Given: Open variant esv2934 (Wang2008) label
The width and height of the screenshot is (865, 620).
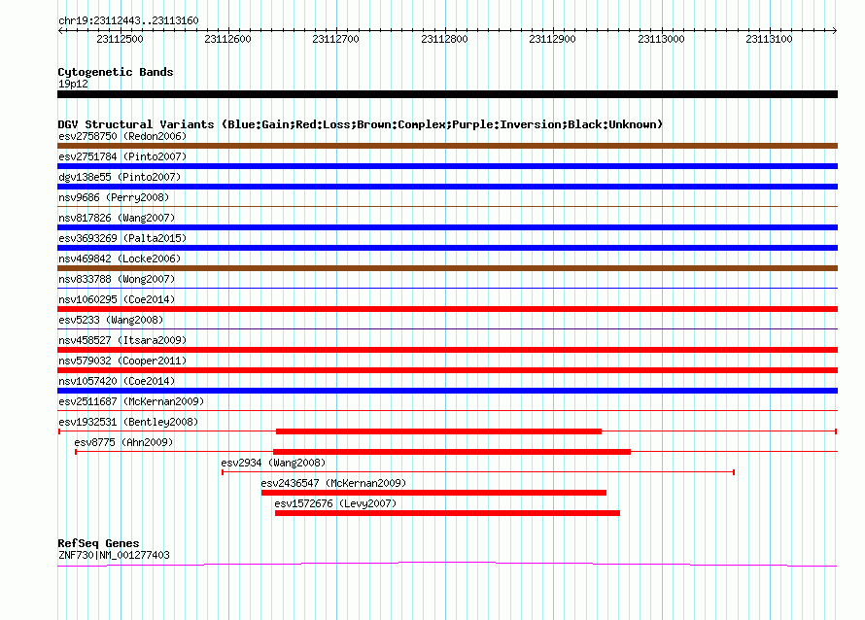Looking at the screenshot, I should pos(273,463).
